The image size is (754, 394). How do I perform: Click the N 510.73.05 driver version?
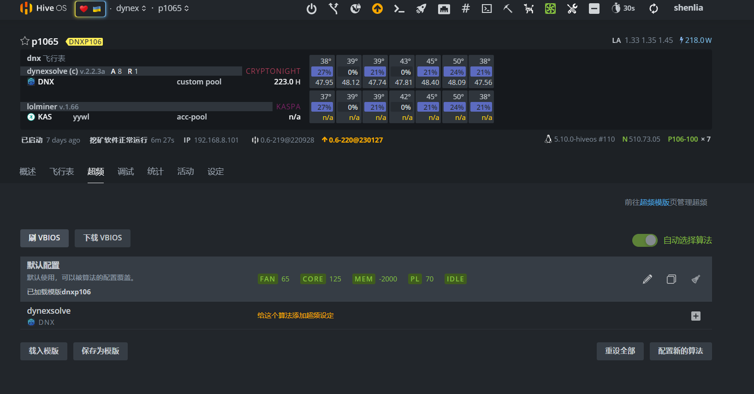[x=641, y=139]
